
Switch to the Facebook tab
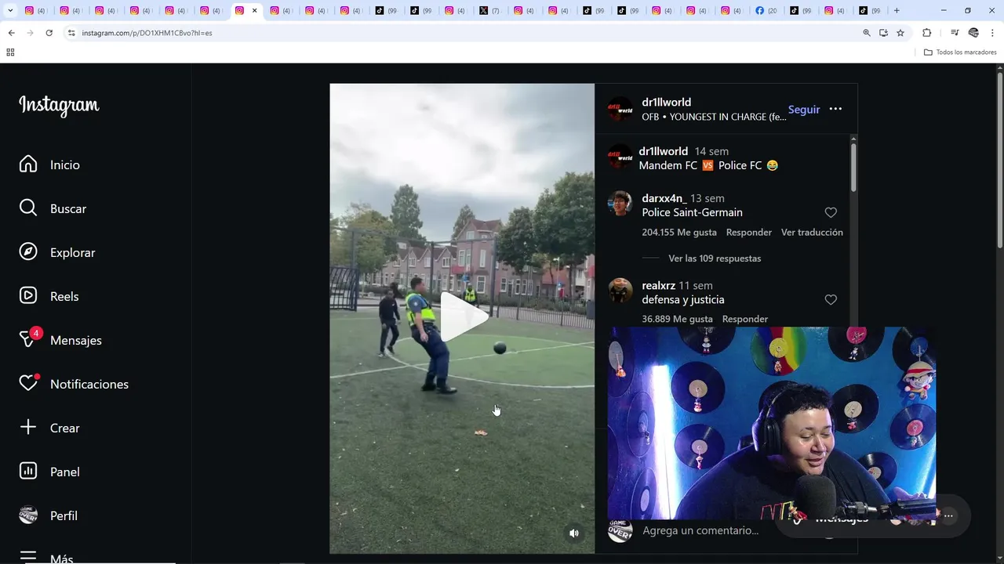[x=766, y=11]
